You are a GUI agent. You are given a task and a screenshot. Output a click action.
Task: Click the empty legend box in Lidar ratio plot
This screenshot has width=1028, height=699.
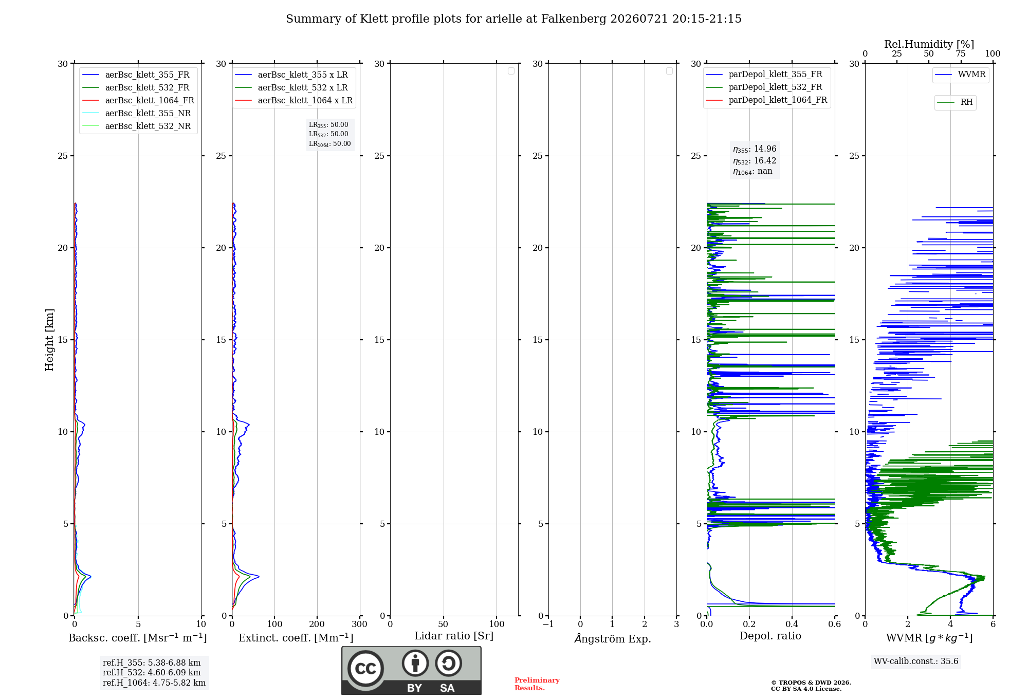click(511, 71)
